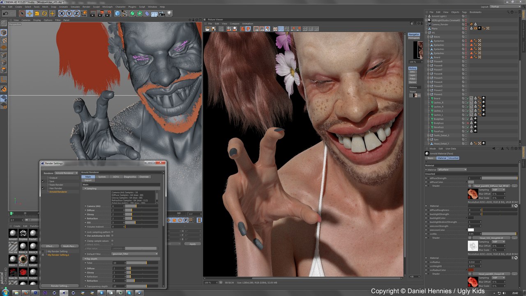
Task: Open the MoGraph menu
Action: pyautogui.click(x=107, y=7)
